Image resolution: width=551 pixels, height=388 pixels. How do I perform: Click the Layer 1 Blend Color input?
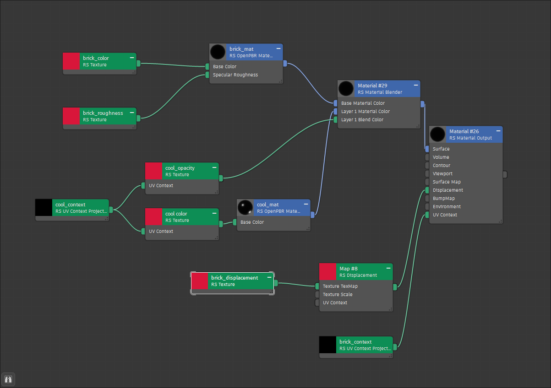click(335, 120)
